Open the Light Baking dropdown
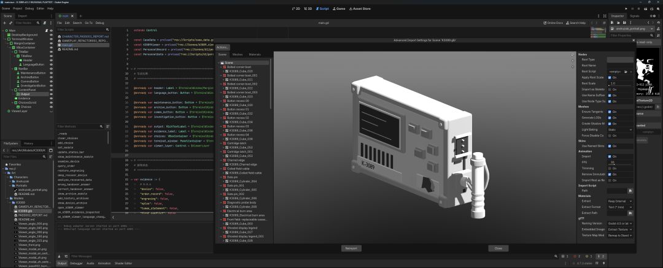 point(620,129)
